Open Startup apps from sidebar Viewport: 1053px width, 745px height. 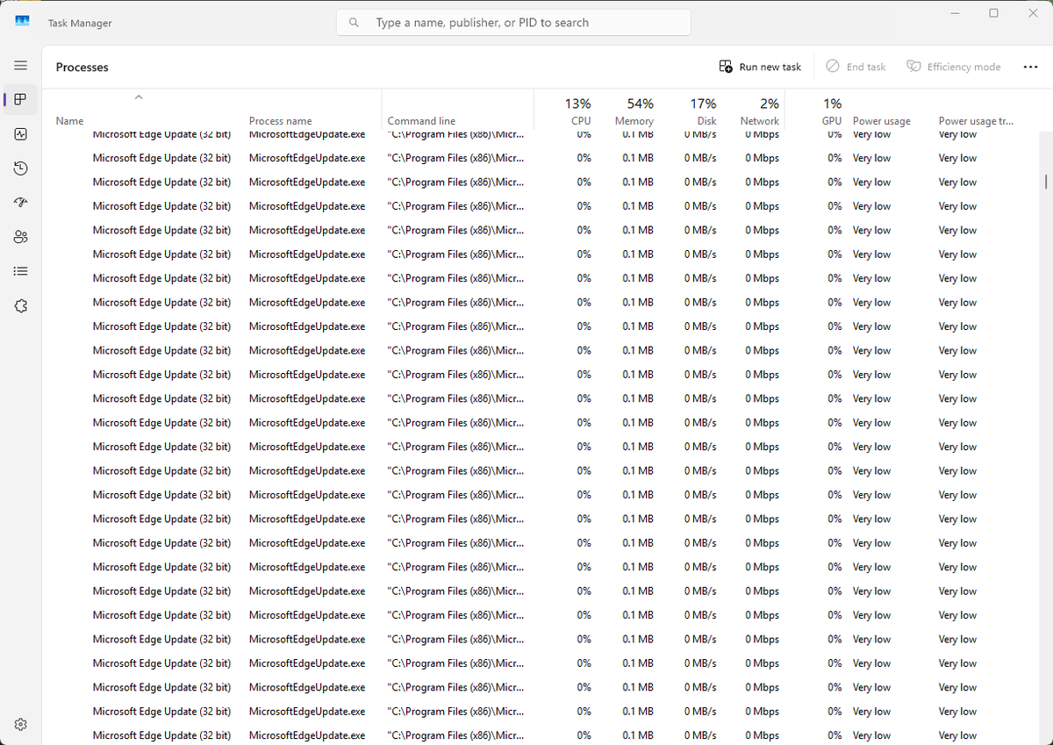21,203
